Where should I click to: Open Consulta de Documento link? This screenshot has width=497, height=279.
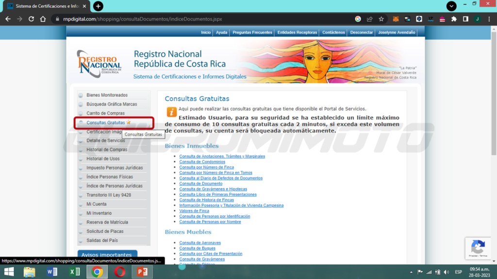click(x=201, y=184)
